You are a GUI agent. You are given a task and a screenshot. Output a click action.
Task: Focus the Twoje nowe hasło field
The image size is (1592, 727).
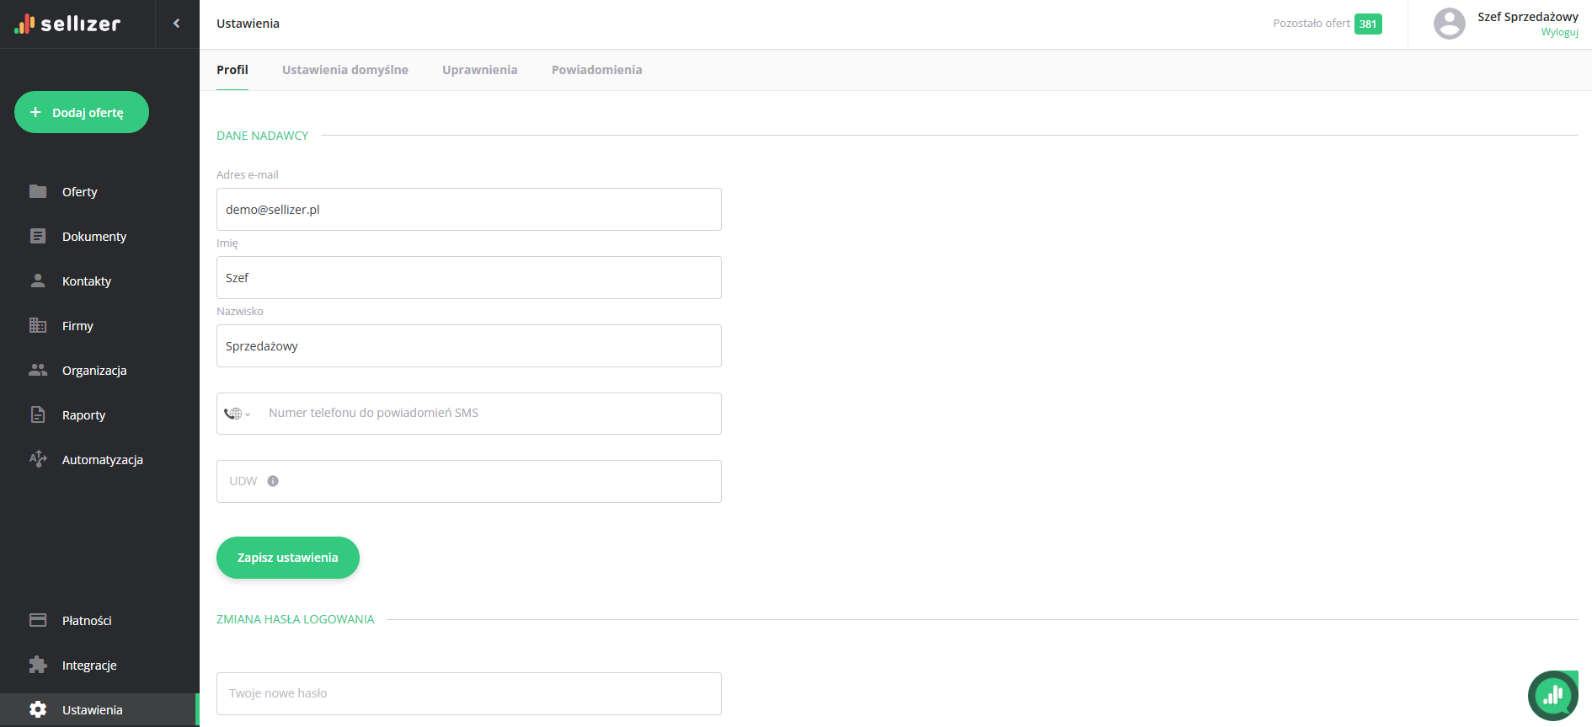point(468,693)
